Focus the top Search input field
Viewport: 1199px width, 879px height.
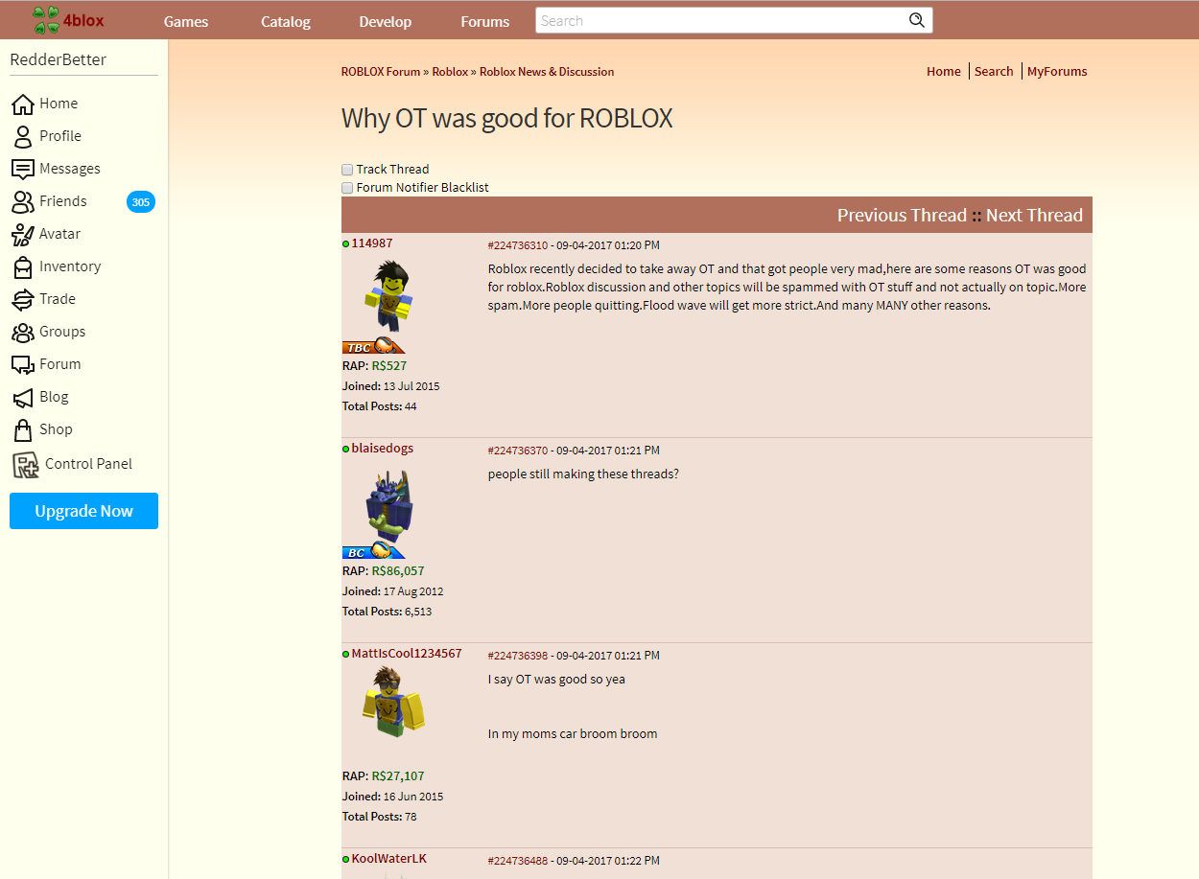(721, 20)
